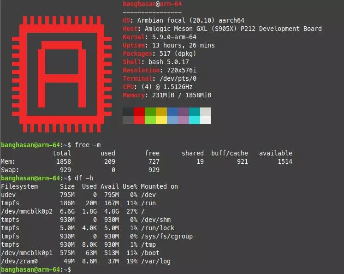Click the 'df -h' command text

(84, 178)
